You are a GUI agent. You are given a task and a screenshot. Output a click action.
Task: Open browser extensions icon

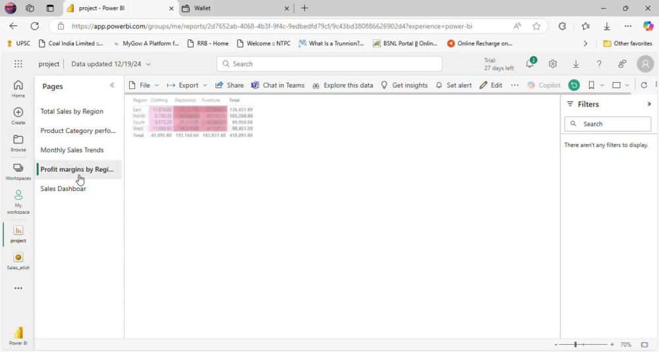pyautogui.click(x=562, y=26)
